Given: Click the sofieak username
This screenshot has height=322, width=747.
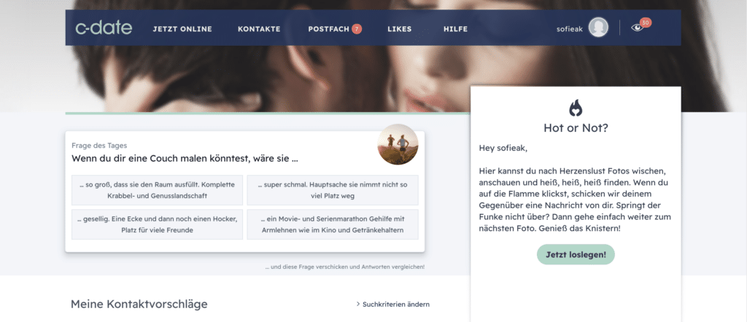Looking at the screenshot, I should point(570,29).
